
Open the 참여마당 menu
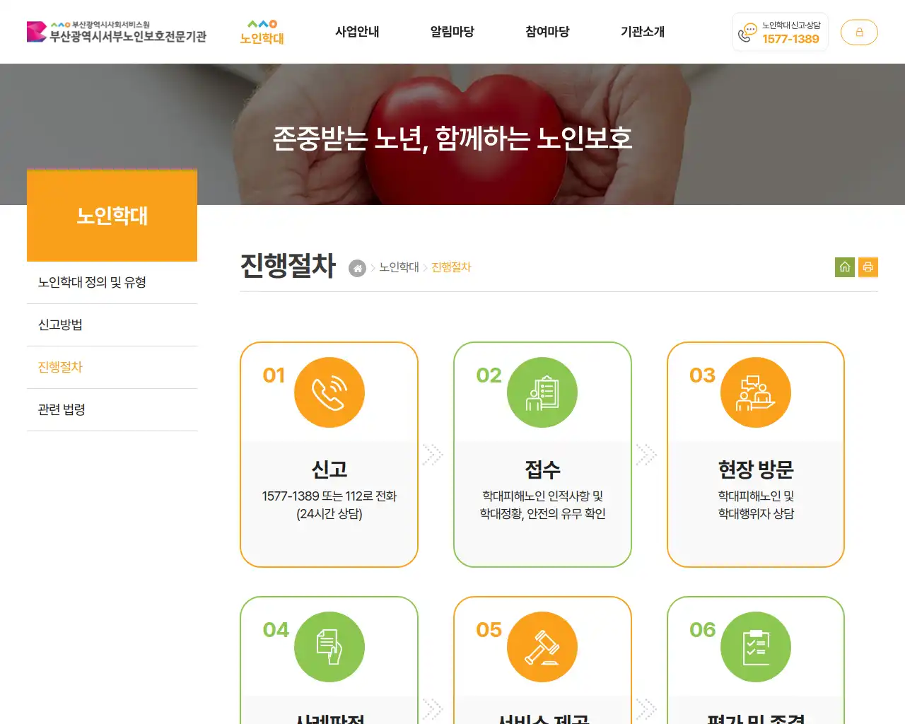[547, 32]
